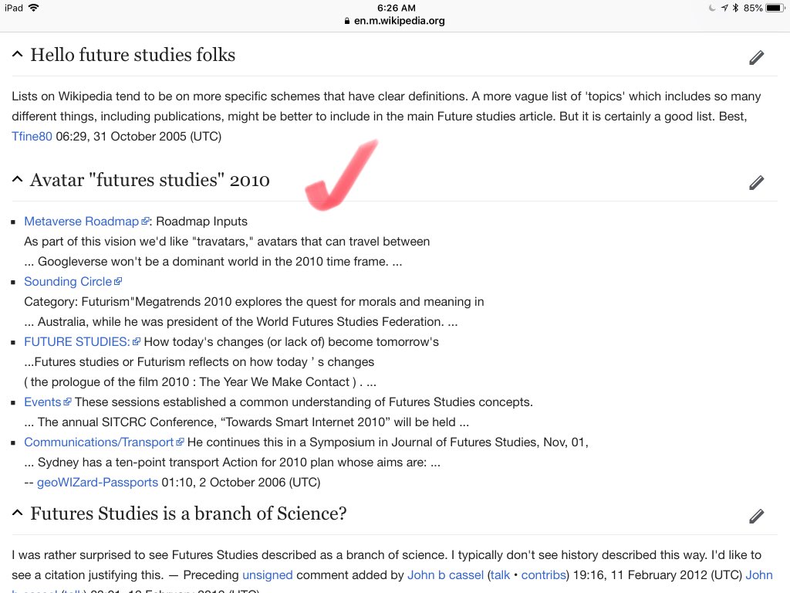Tap 'These sessions established a common understanding' text
Screen dimensions: 790x593
click(304, 402)
